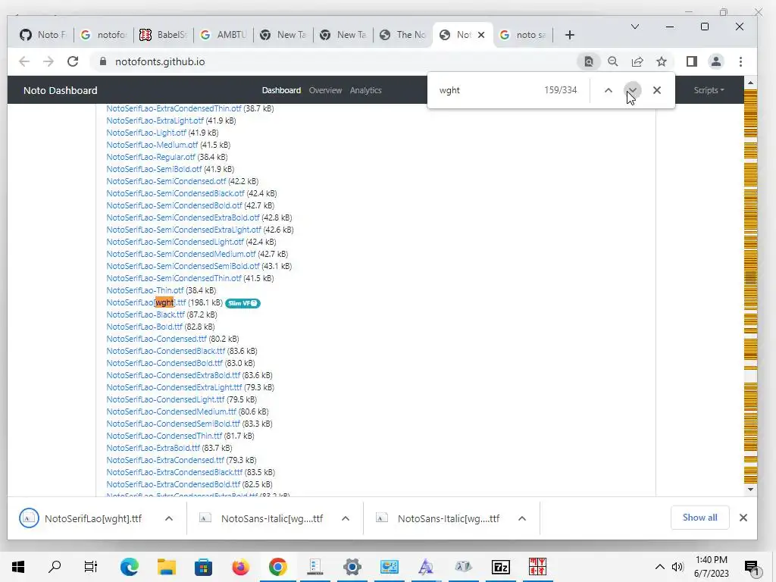Show all downloads
Viewport: 776px width, 582px height.
pyautogui.click(x=699, y=518)
